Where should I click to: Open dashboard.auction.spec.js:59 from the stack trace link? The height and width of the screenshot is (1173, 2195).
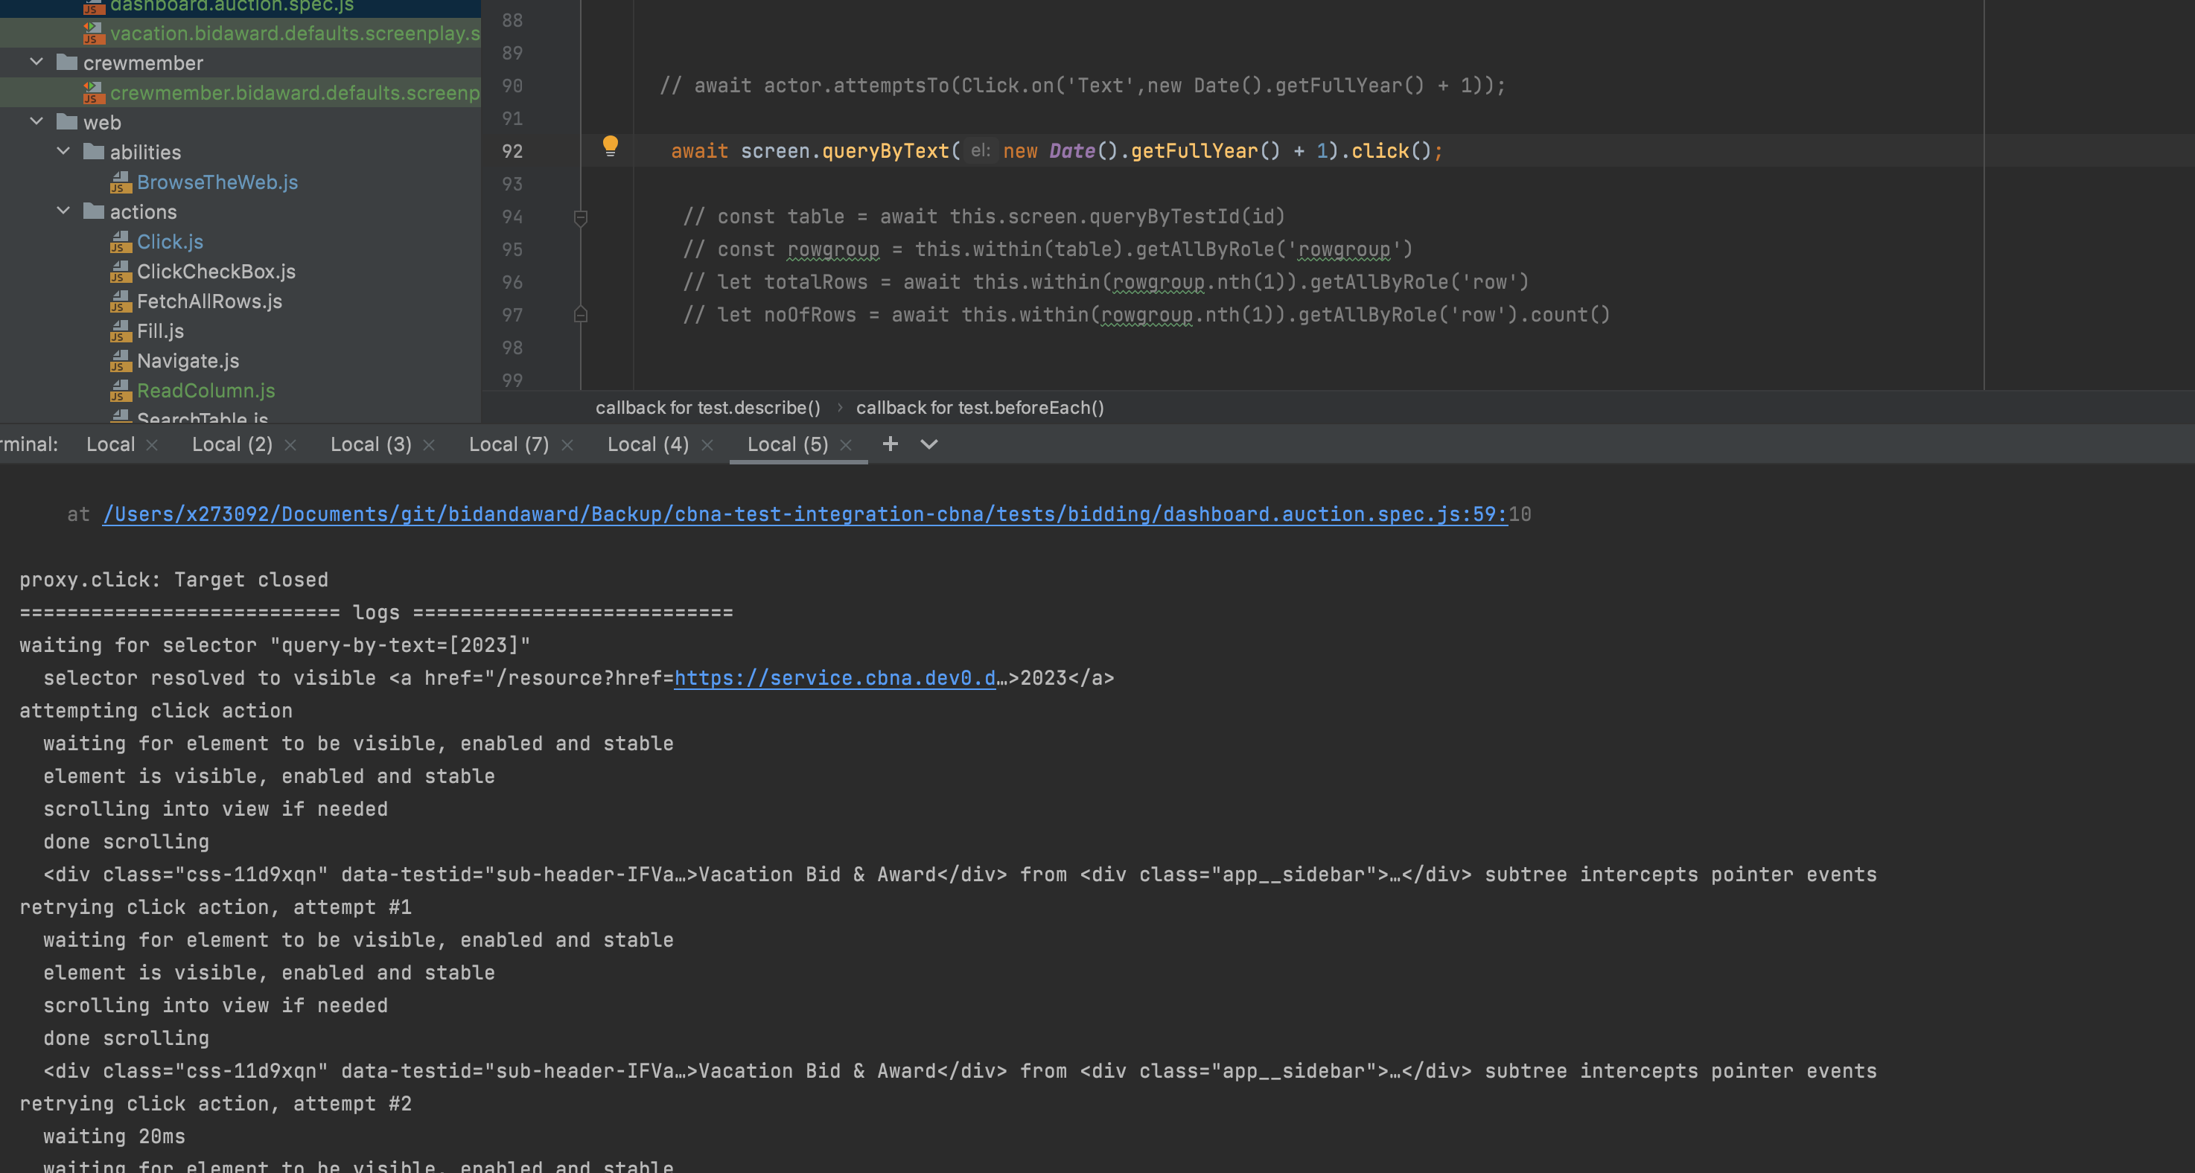[801, 514]
